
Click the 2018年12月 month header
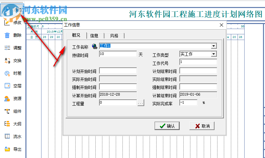point(55,32)
